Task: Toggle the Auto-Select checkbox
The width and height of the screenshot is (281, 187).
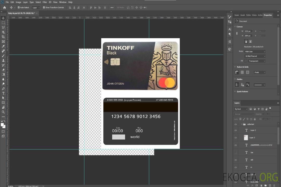Action: pyautogui.click(x=19, y=8)
